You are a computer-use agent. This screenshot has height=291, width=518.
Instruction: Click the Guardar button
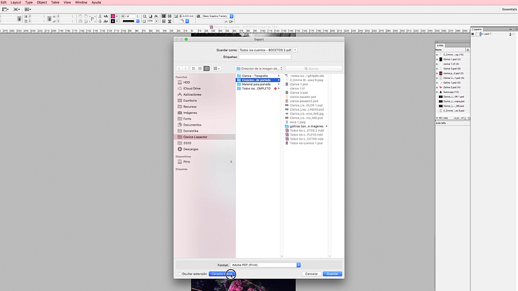point(332,273)
